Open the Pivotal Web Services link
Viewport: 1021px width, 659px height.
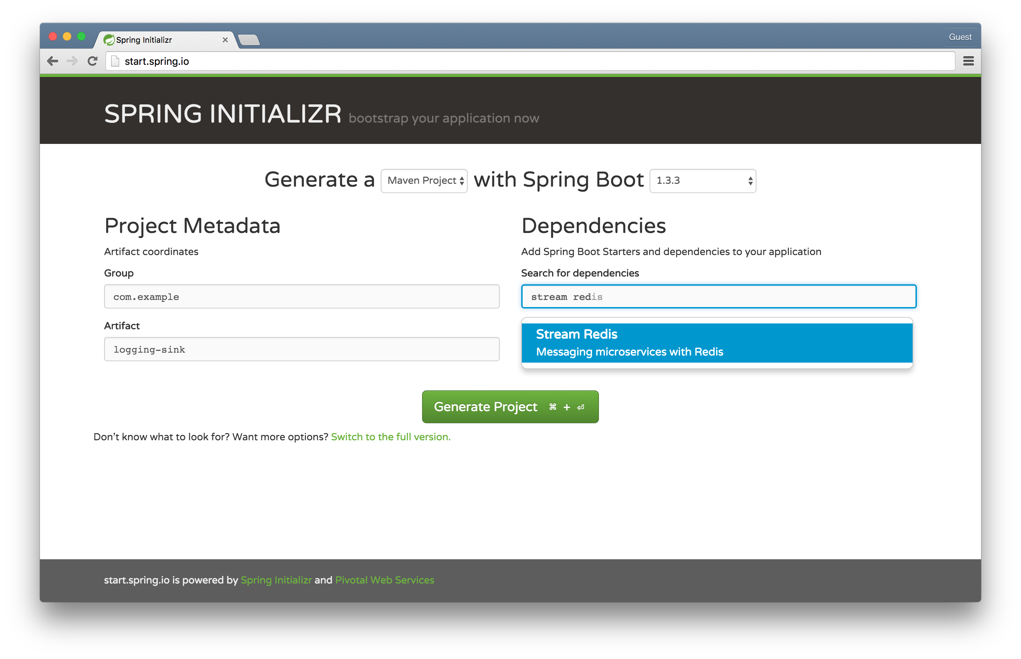click(x=385, y=580)
